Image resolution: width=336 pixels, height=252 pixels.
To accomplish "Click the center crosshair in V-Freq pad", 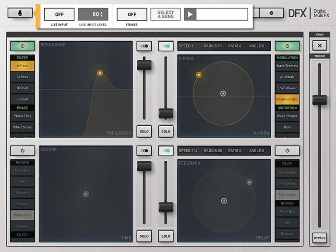I will click(x=223, y=94).
